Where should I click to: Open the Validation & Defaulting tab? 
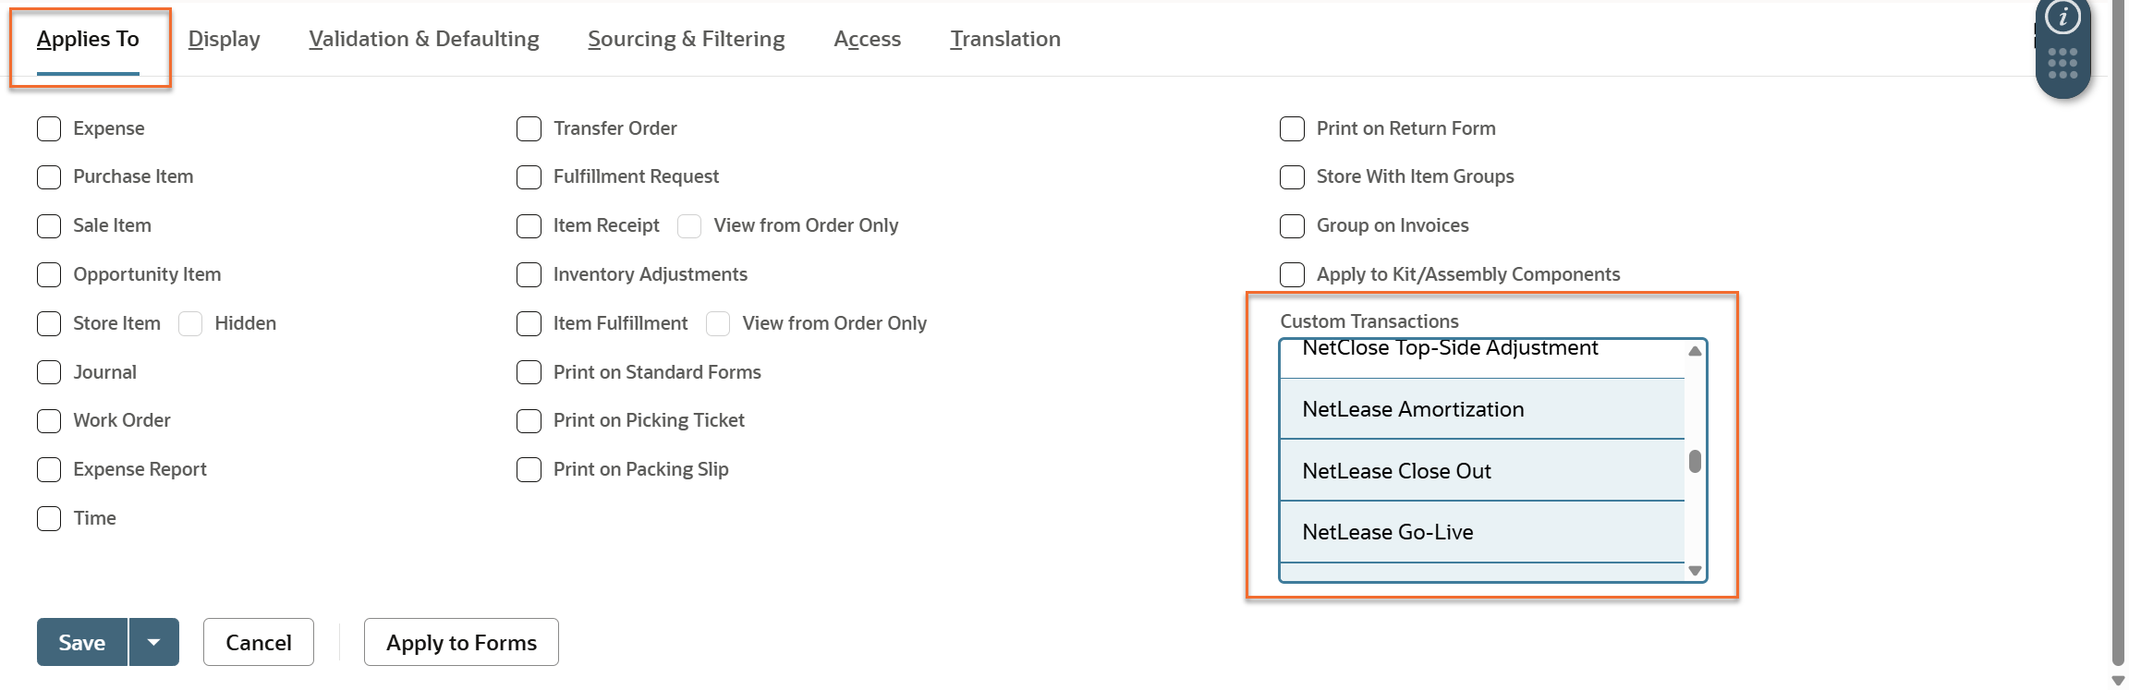tap(424, 39)
